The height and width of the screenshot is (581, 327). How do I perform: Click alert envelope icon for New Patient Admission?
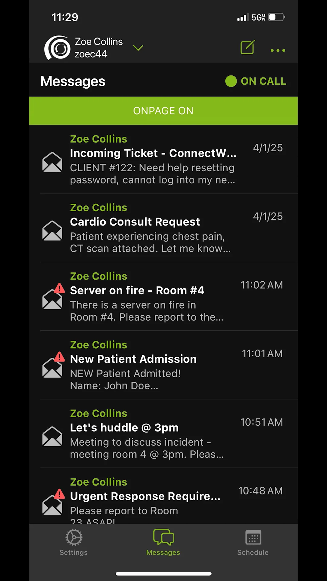tap(53, 365)
